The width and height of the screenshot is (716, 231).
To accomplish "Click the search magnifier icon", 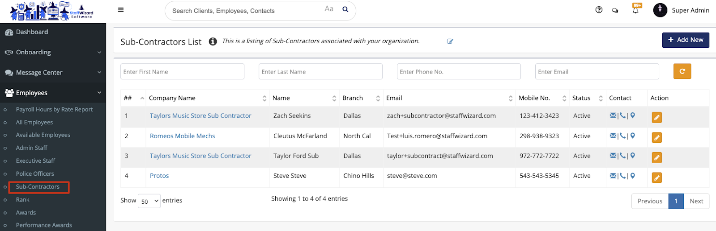I will pyautogui.click(x=345, y=9).
